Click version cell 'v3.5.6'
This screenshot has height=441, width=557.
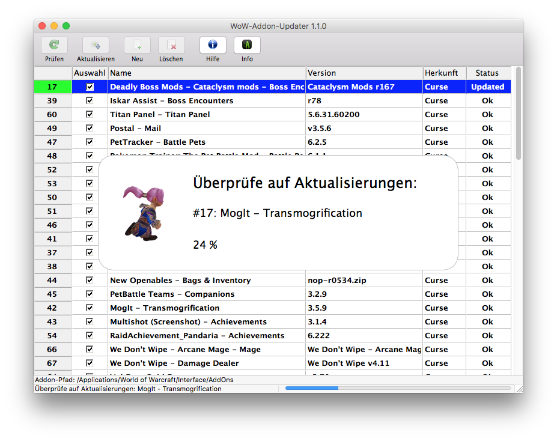pos(364,128)
